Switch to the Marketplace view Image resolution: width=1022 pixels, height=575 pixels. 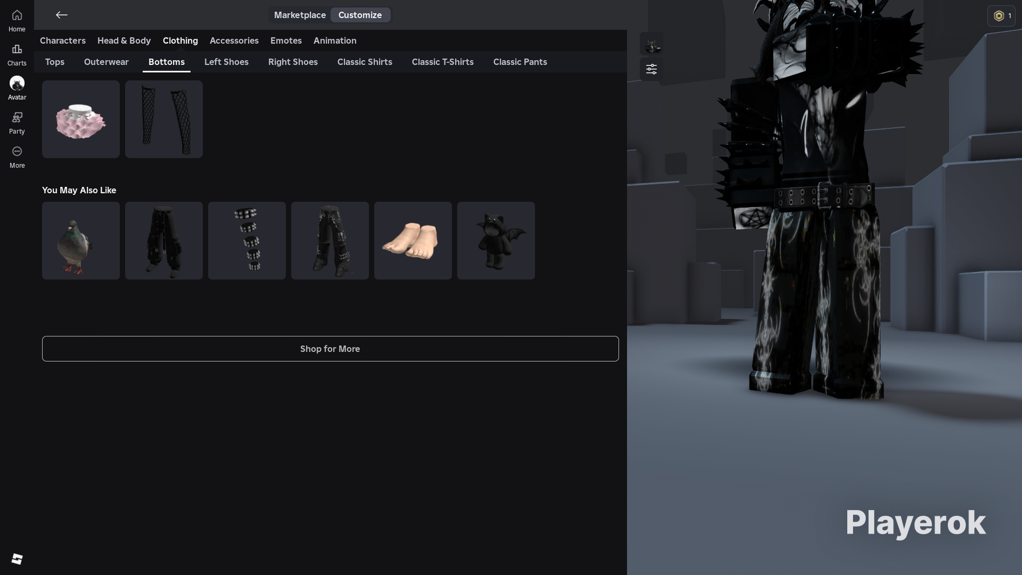[x=299, y=15]
